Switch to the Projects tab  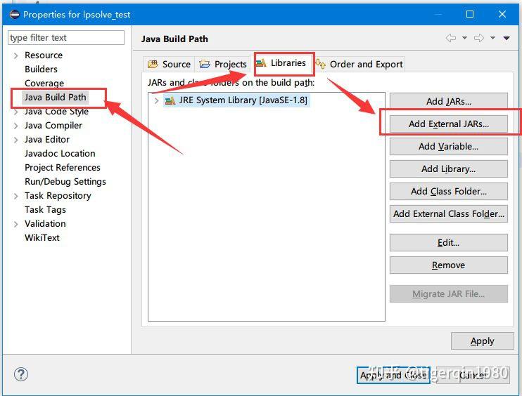(223, 64)
